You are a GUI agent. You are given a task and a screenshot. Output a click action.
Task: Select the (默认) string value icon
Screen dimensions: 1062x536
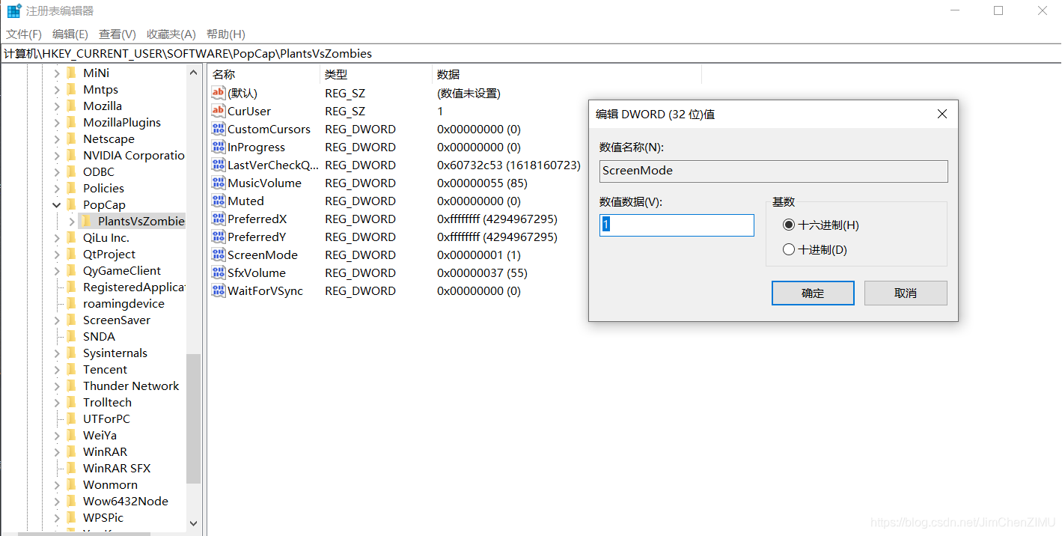pyautogui.click(x=219, y=93)
